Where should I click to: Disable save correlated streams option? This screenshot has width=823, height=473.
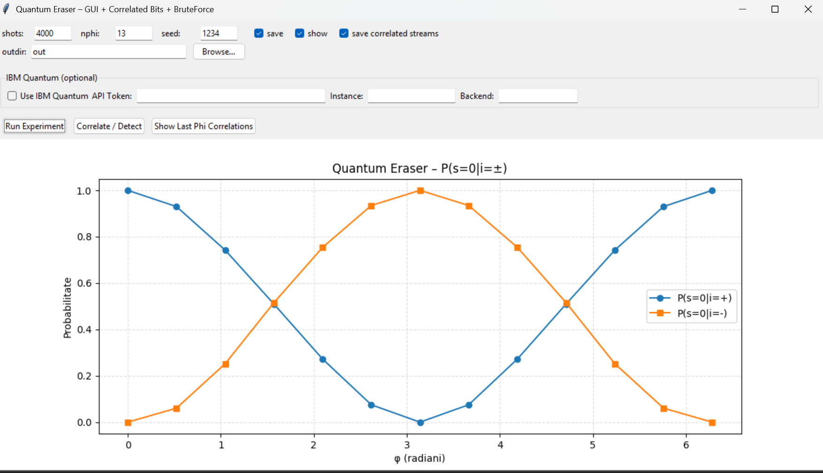click(x=344, y=33)
